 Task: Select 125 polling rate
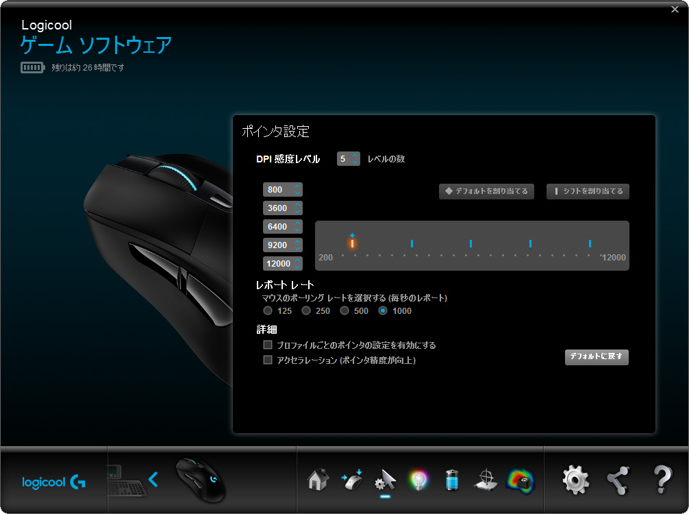click(268, 310)
